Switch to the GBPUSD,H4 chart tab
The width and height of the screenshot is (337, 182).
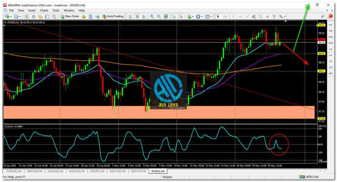34,171
